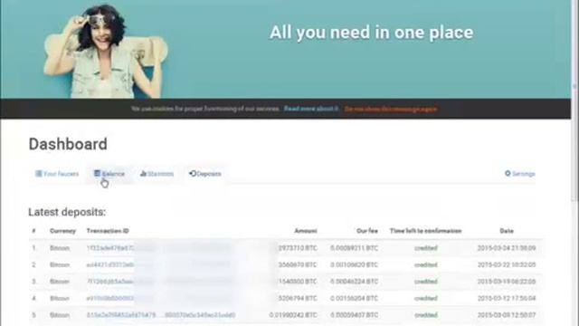Select the credited status in row 1
579x326 pixels.
click(x=426, y=248)
